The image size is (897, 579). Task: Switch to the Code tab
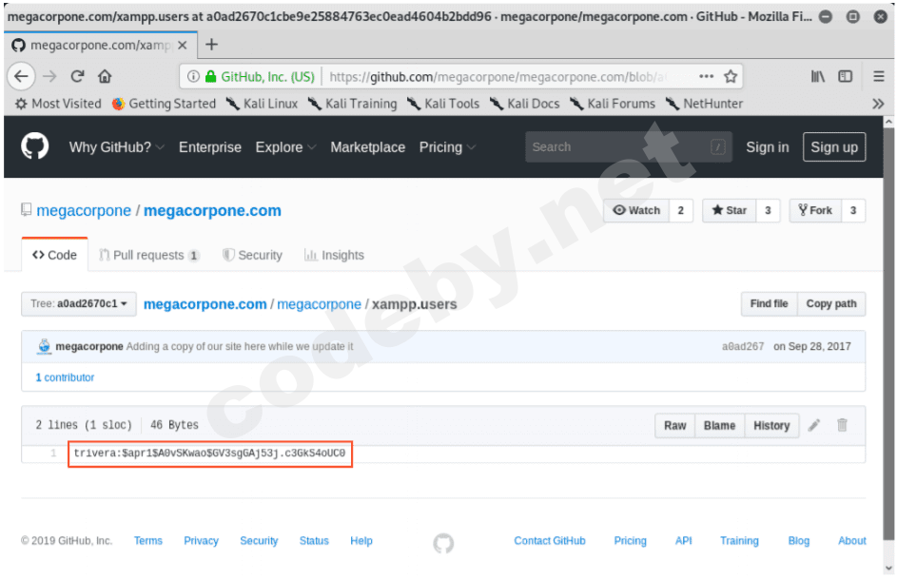coord(55,255)
